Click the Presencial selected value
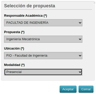Screen dimensions: 96x94 coord(14,72)
